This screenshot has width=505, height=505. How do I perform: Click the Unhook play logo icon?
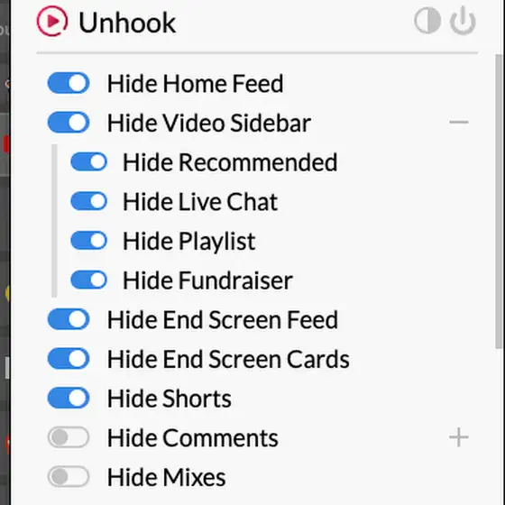(x=52, y=22)
